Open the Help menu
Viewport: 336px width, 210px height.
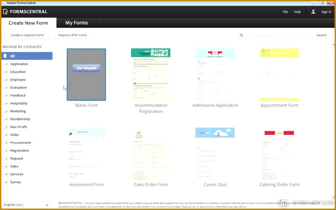(x=297, y=11)
